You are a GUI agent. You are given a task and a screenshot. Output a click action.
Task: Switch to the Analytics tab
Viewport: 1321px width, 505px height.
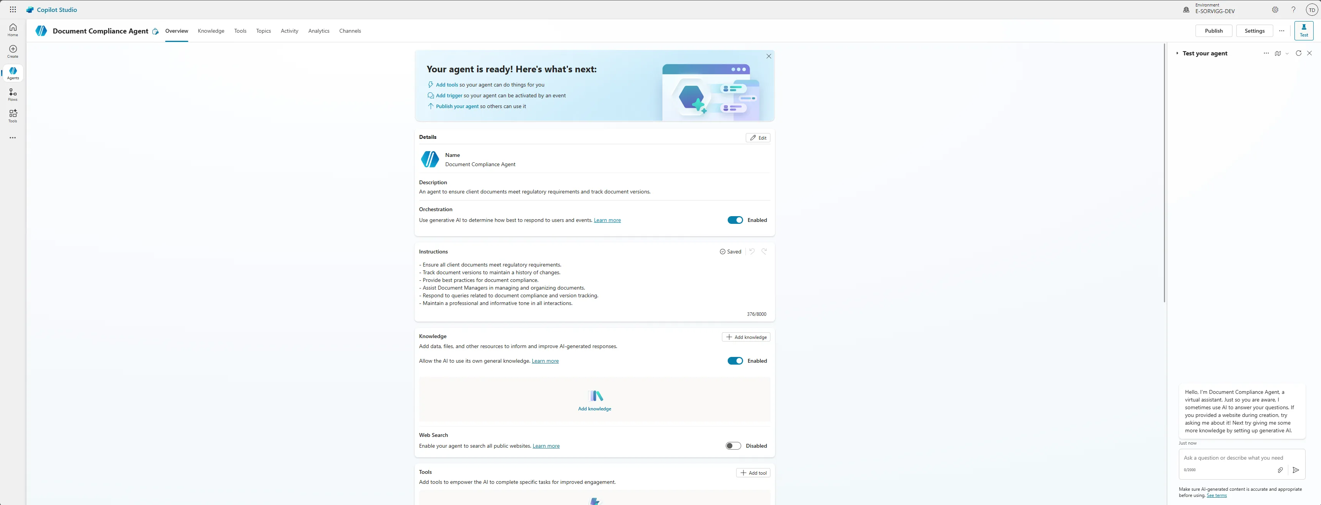pyautogui.click(x=318, y=31)
